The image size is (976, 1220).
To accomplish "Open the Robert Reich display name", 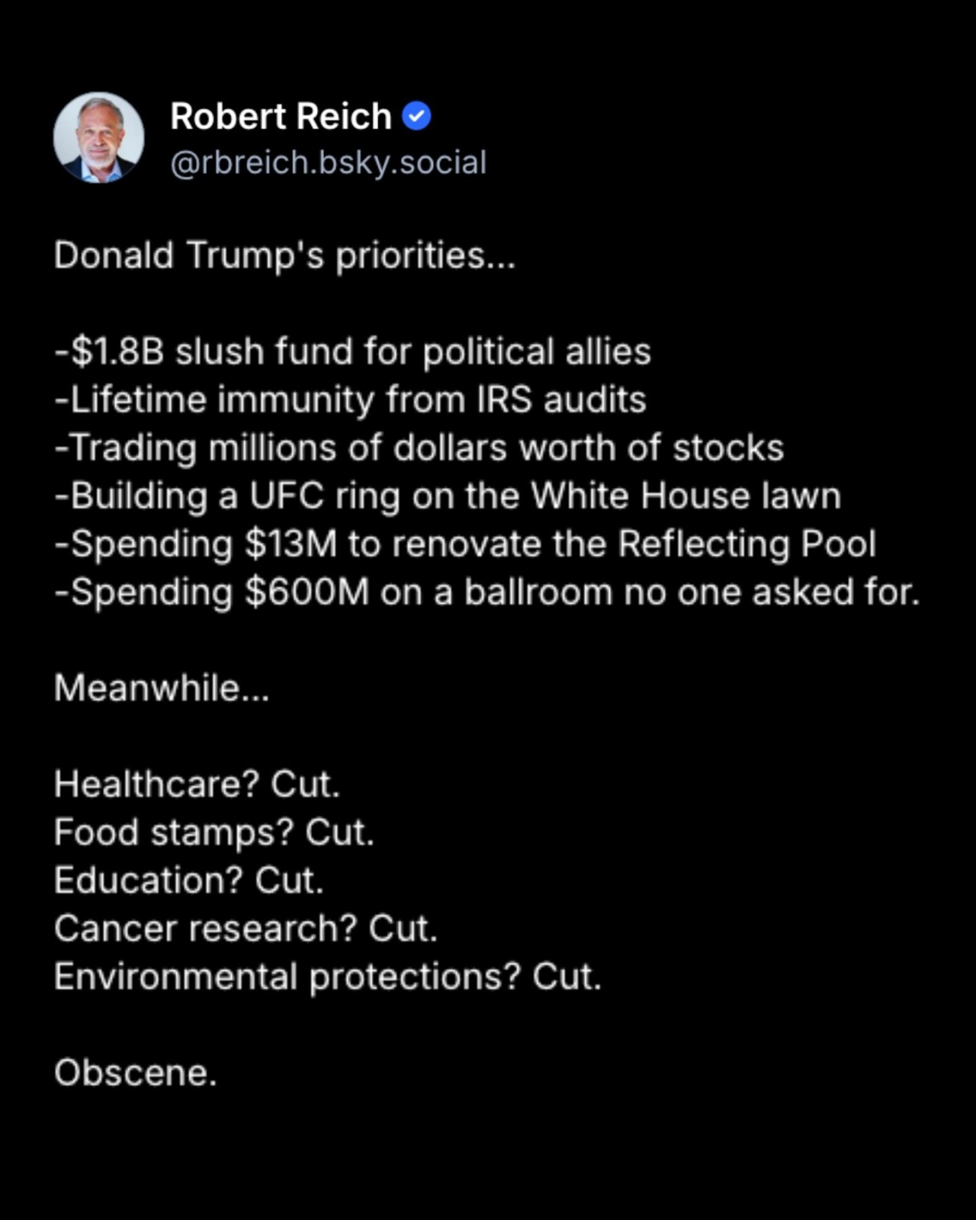I will pyautogui.click(x=281, y=117).
